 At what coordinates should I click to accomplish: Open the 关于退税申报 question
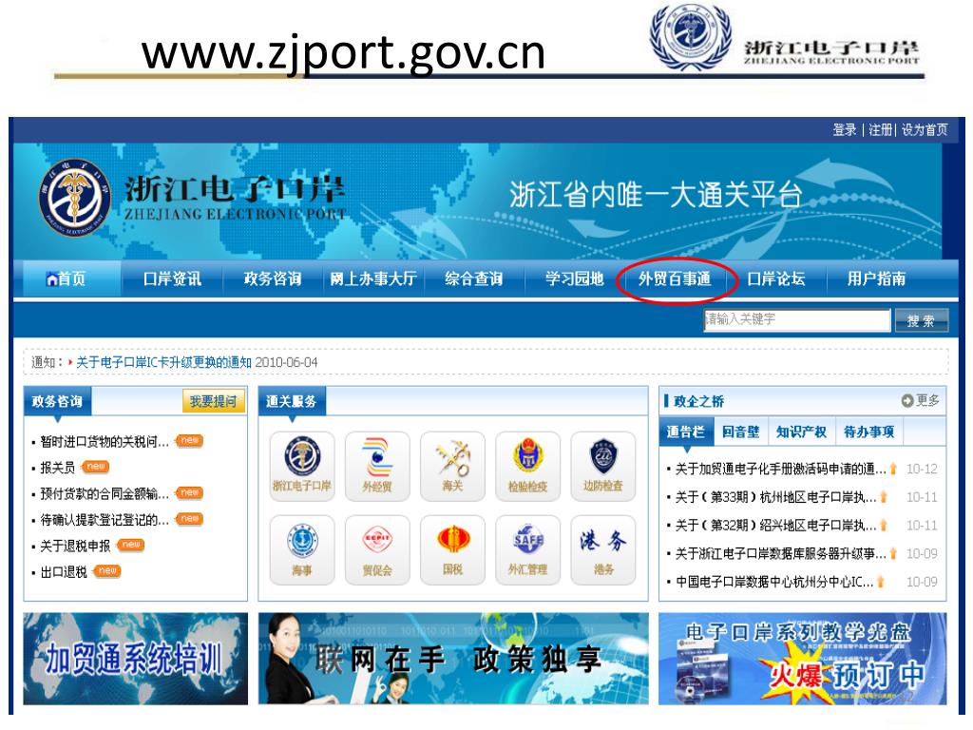pyautogui.click(x=75, y=546)
